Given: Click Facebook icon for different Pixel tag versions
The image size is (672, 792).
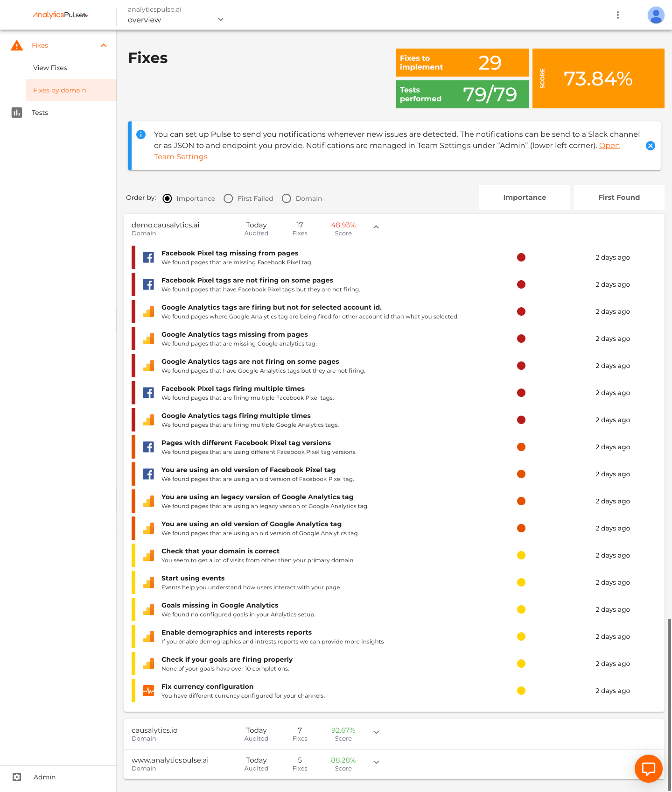Looking at the screenshot, I should [x=148, y=447].
